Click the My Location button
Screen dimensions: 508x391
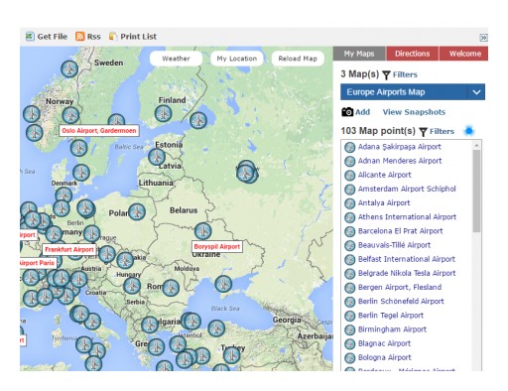(237, 59)
